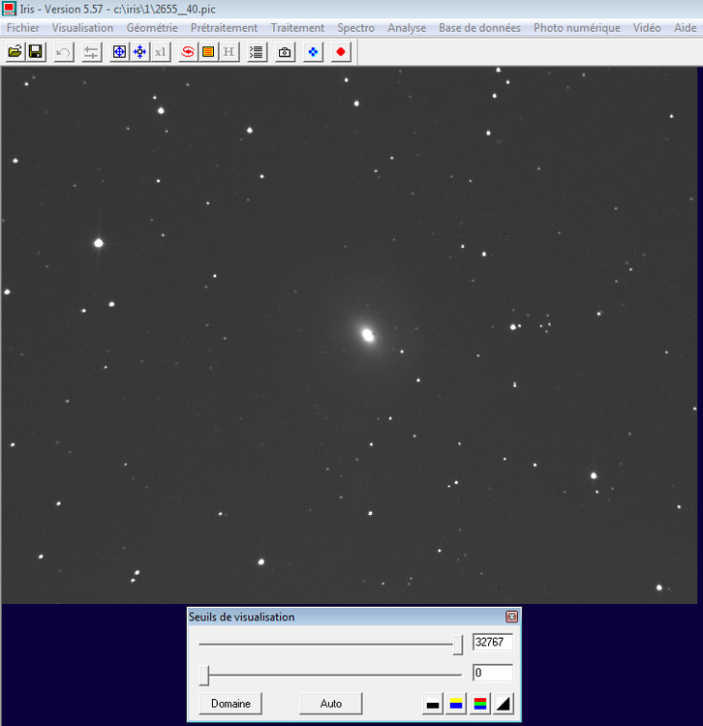
Task: Click the save floppy disk icon
Action: (x=36, y=51)
